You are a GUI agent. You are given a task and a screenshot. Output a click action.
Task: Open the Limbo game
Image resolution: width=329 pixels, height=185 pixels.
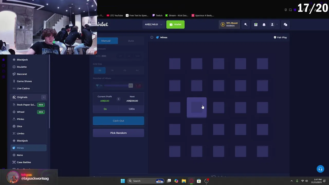pyautogui.click(x=28, y=134)
